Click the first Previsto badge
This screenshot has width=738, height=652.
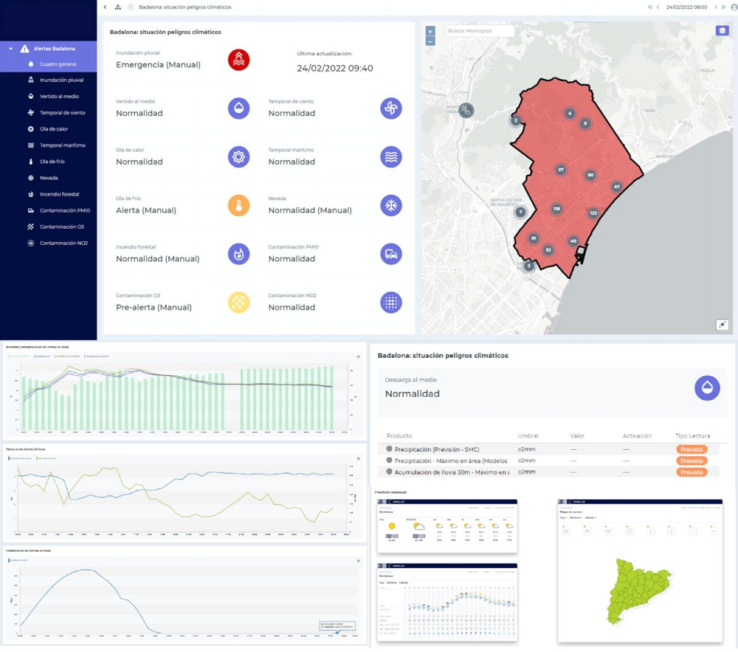(692, 449)
